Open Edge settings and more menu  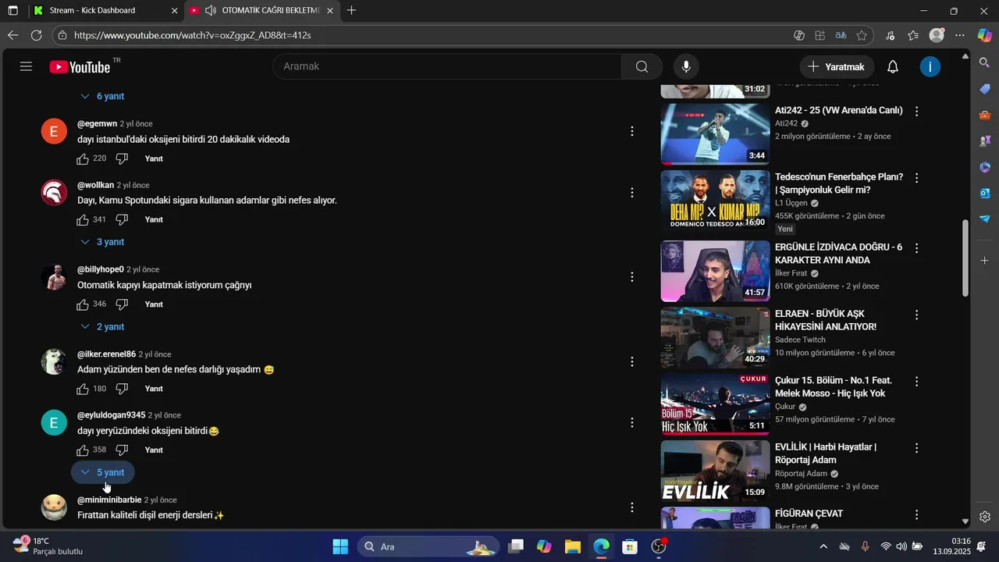click(960, 35)
